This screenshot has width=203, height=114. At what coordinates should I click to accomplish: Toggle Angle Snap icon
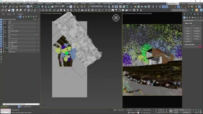point(78,6)
